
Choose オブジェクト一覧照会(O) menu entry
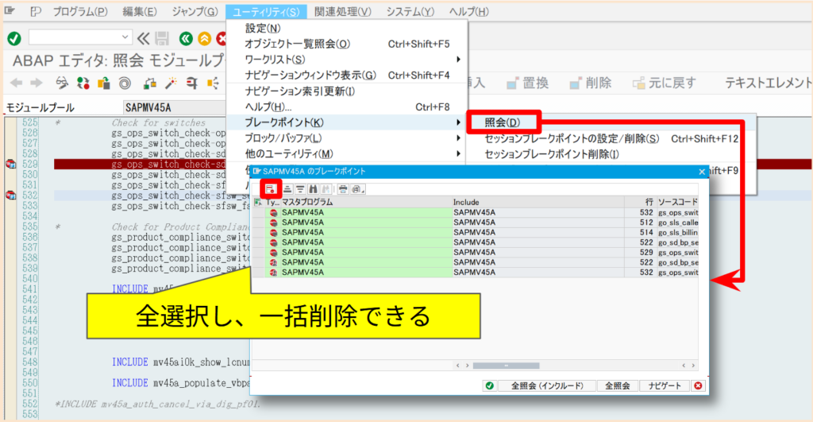[x=347, y=45]
